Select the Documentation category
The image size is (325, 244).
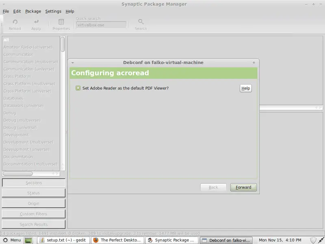[31, 157]
